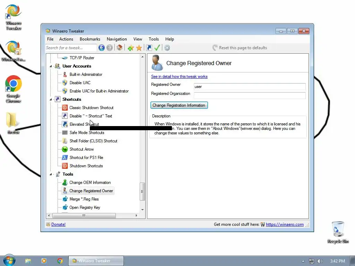355x266 pixels.
Task: Click the 3:42 PM taskbar clock
Action: [337, 261]
